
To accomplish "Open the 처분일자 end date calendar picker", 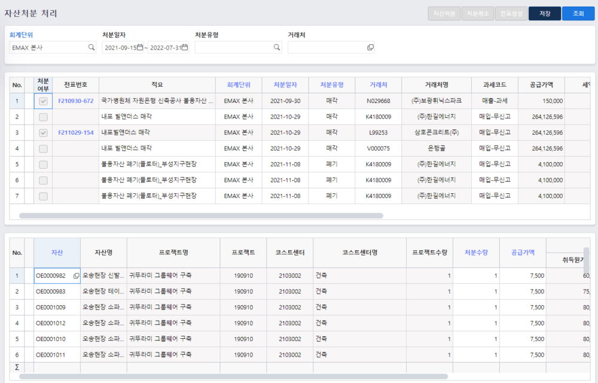I will point(185,47).
